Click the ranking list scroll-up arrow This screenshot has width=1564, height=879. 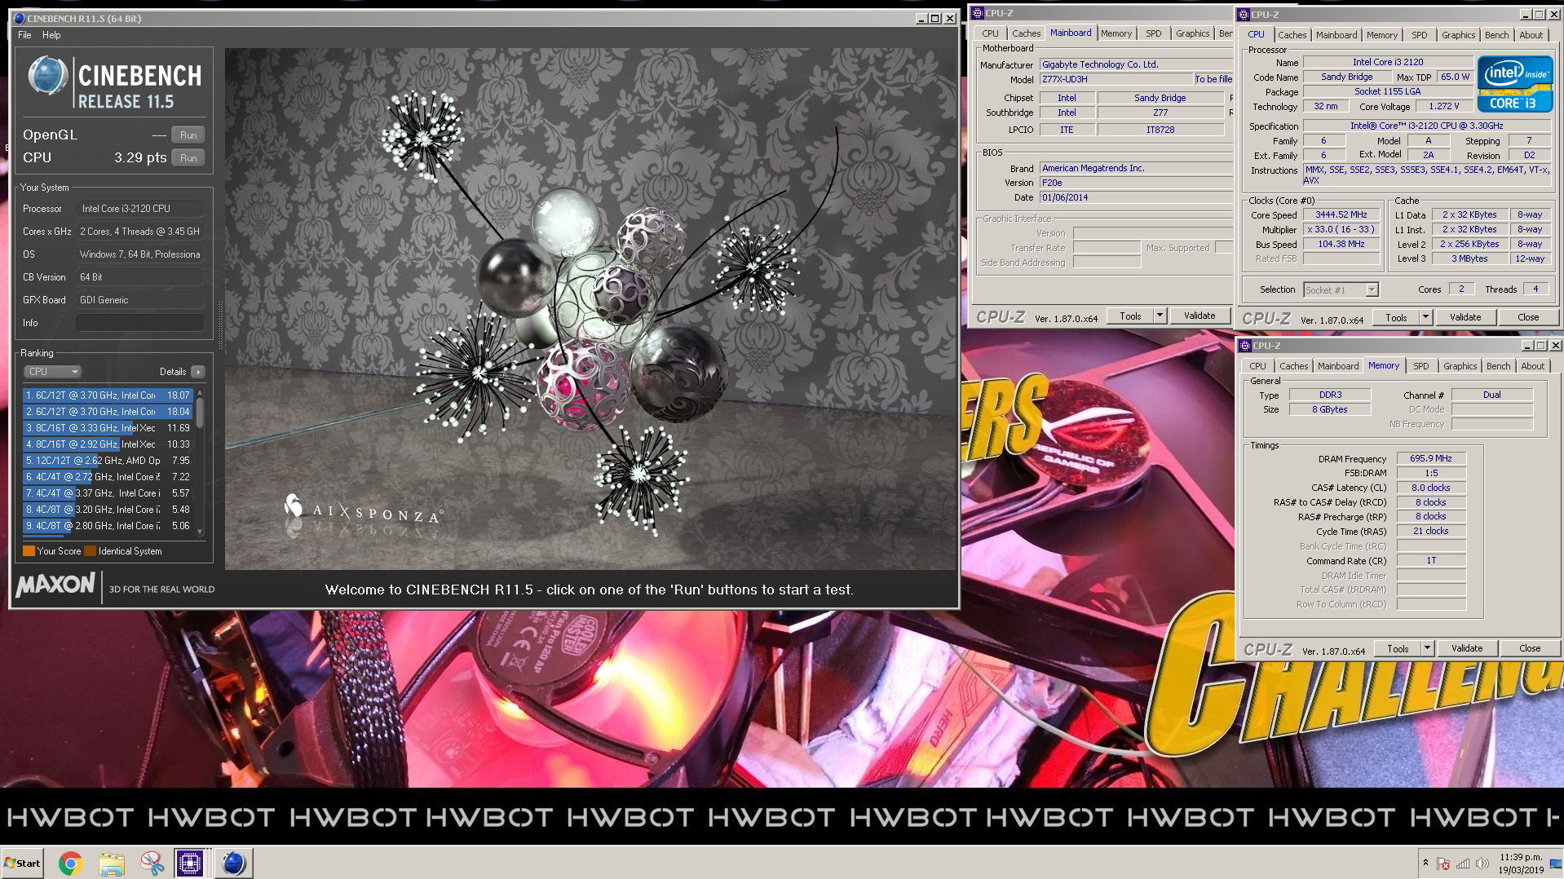200,392
